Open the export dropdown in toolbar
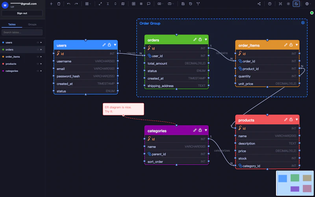The height and width of the screenshot is (197, 315). click(170, 4)
